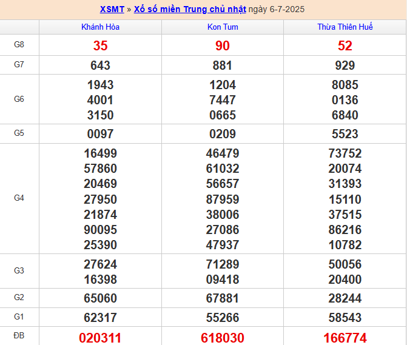Image resolution: width=407 pixels, height=345 pixels.
Task: Click special prize number 166774
Action: 345,338
